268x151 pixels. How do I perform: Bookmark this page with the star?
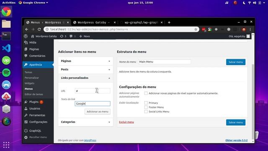pos(196,29)
